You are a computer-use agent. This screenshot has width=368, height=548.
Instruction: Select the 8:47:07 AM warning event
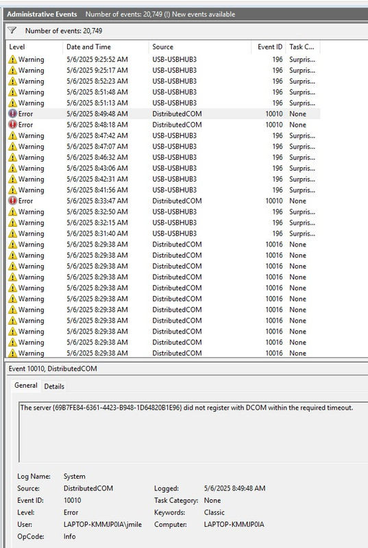click(163, 146)
